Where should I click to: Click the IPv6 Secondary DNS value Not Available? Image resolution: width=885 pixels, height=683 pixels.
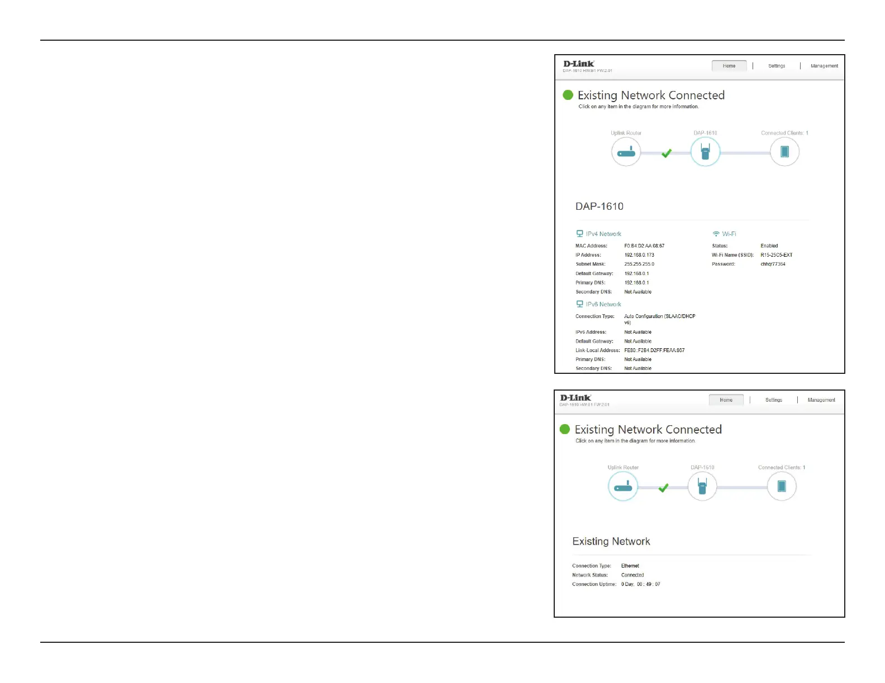pyautogui.click(x=637, y=368)
